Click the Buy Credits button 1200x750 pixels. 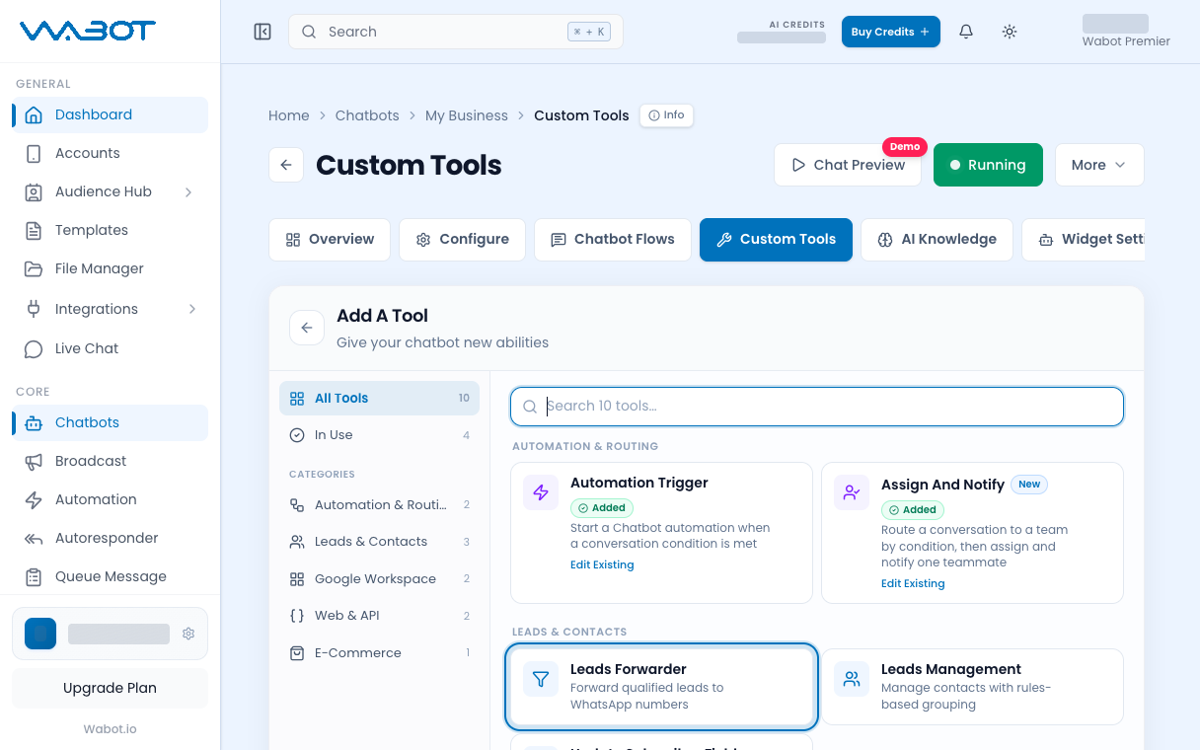click(890, 32)
